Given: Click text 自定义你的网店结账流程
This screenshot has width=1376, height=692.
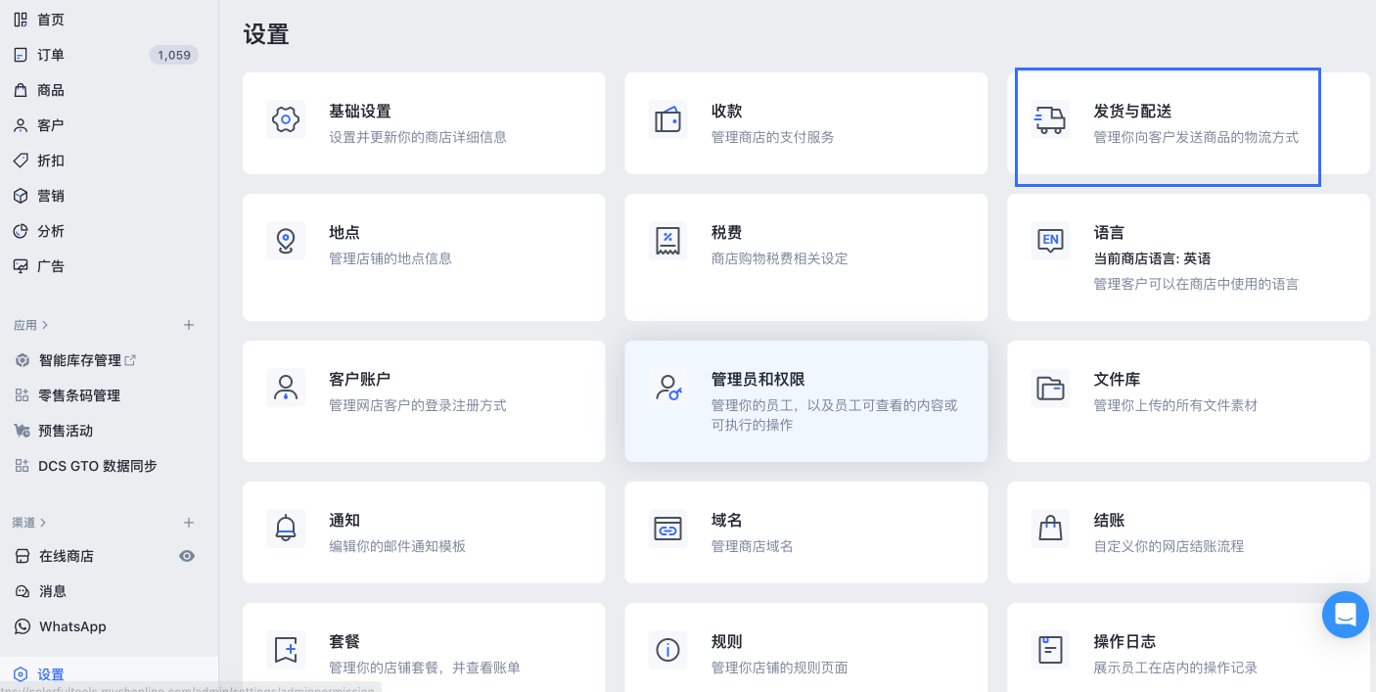Looking at the screenshot, I should point(1169,546).
